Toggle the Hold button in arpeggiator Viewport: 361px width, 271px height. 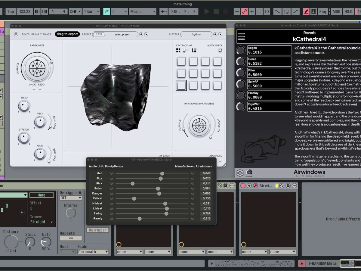pos(42,195)
